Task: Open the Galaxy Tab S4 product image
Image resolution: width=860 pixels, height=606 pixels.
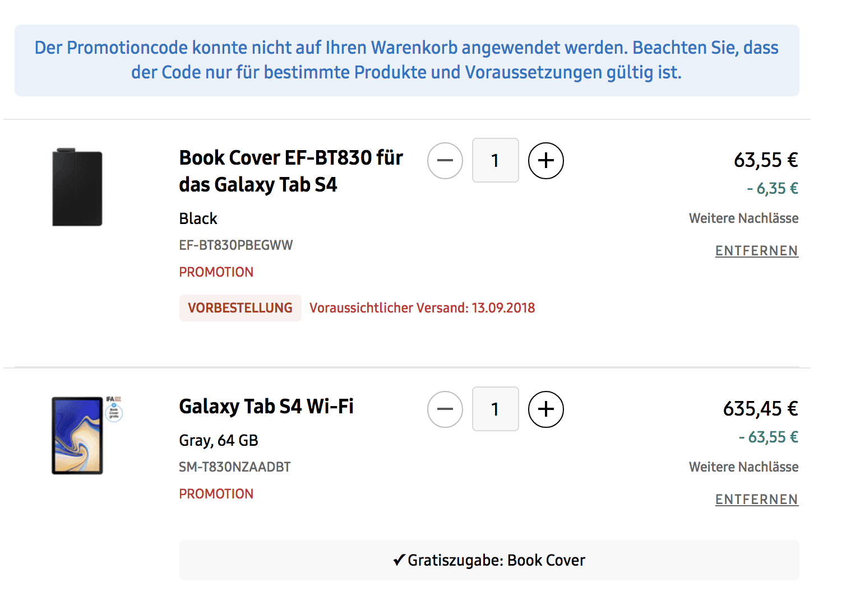Action: (77, 435)
